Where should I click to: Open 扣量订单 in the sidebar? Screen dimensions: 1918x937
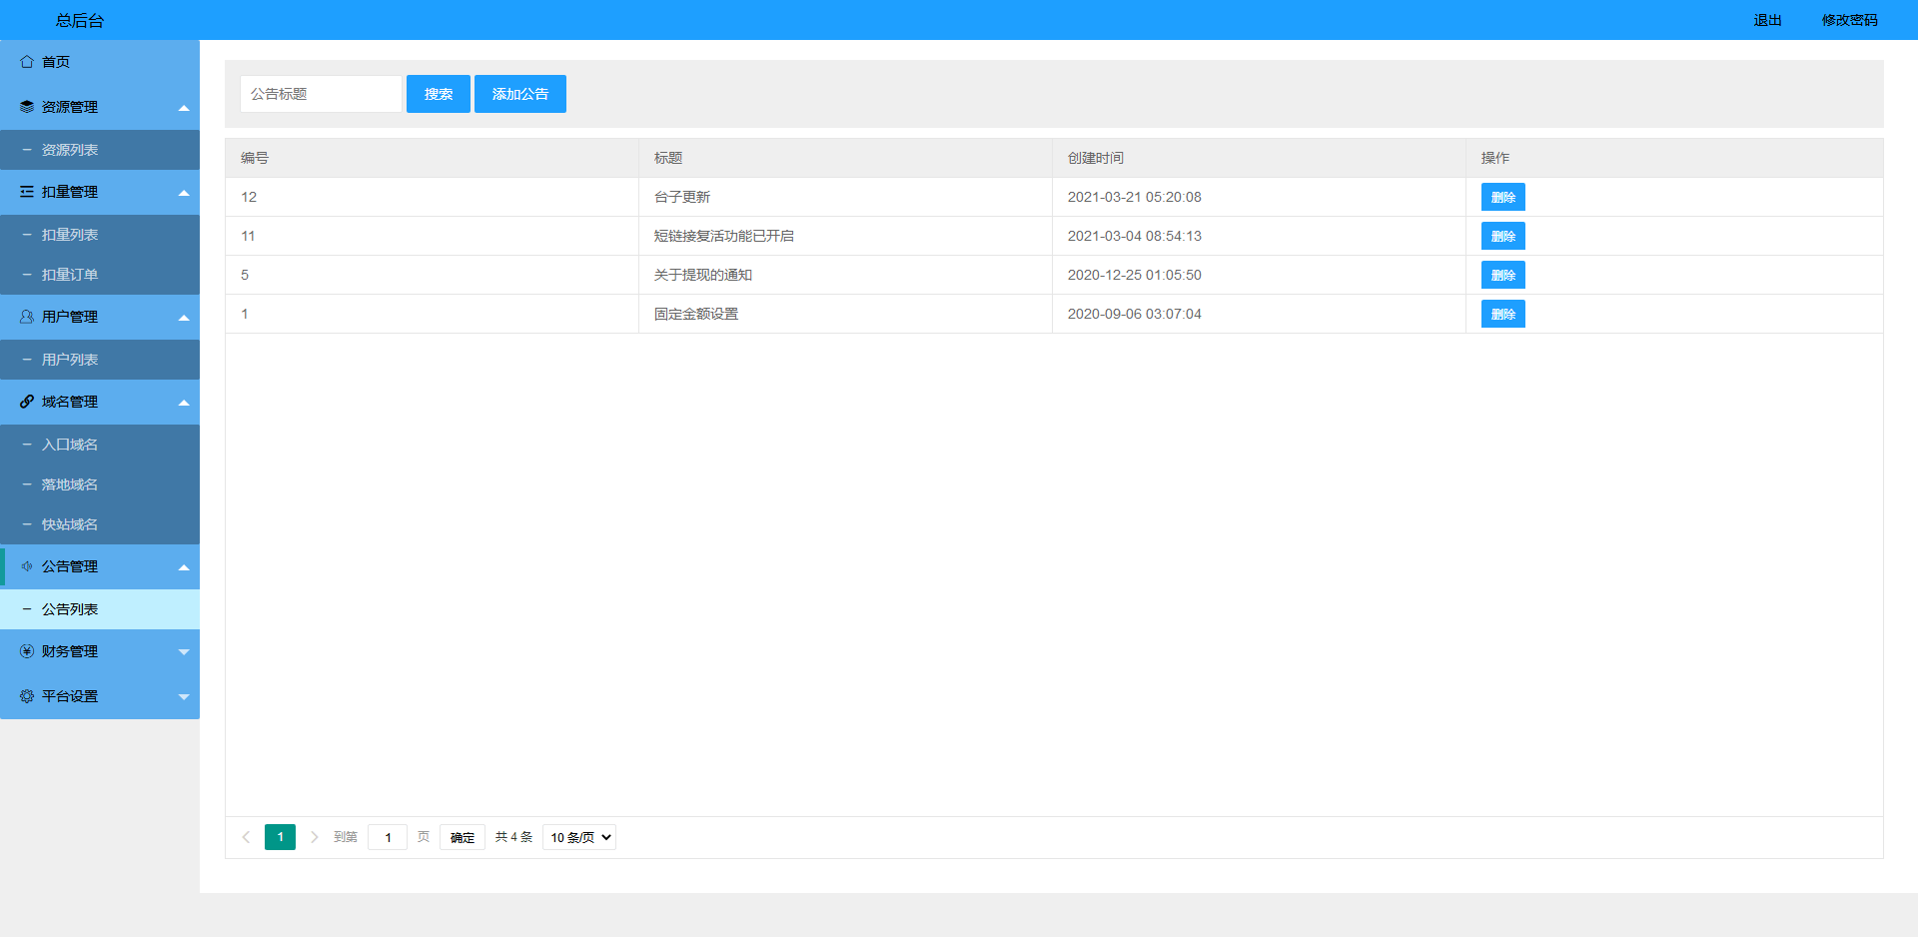tap(70, 275)
